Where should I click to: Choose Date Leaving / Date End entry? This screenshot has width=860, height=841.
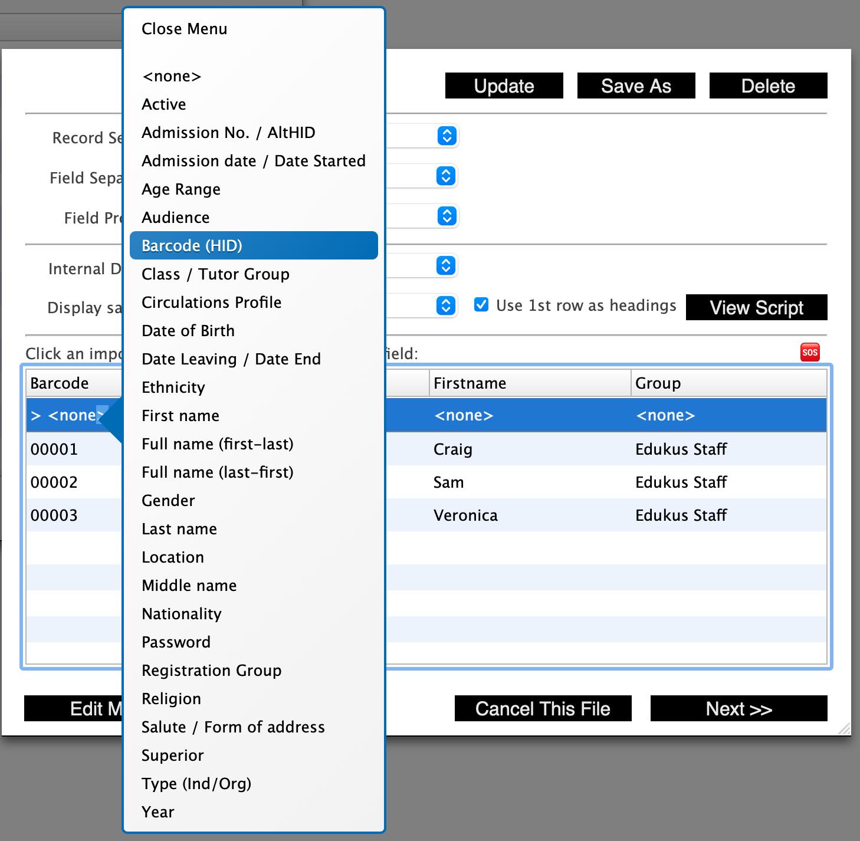click(254, 359)
